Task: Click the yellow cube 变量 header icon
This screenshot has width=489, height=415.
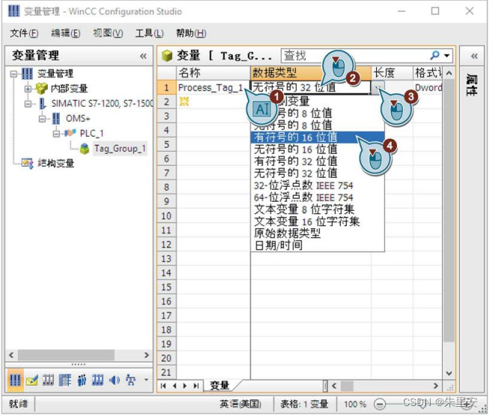Action: tap(167, 56)
